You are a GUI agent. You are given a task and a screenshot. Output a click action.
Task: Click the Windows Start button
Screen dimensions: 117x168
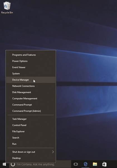[x=4, y=164]
